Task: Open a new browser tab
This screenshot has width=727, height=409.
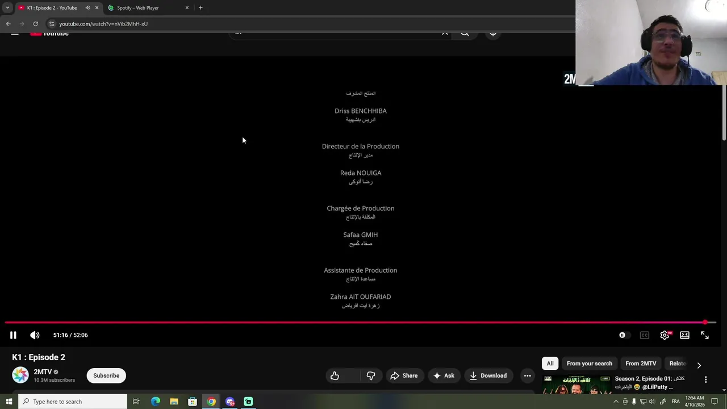Action: pyautogui.click(x=200, y=8)
